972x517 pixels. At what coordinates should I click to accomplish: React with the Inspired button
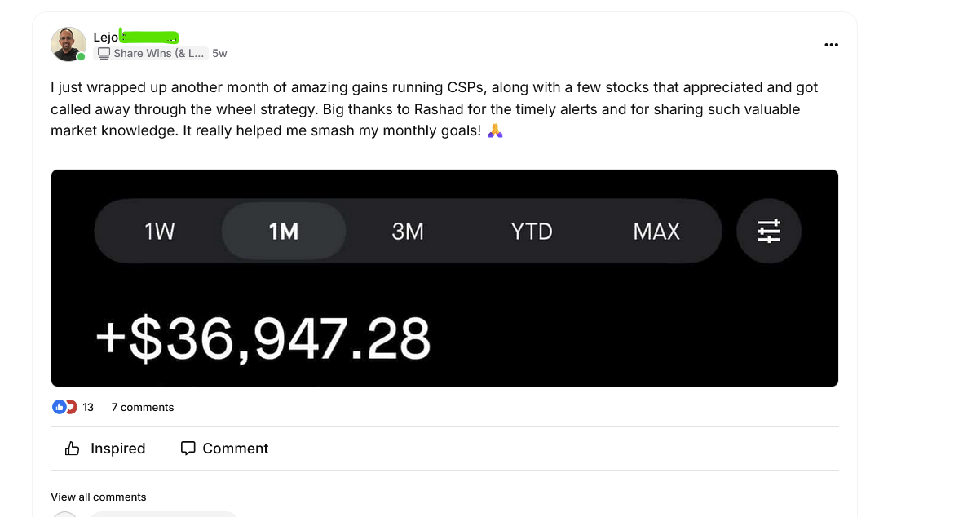105,449
